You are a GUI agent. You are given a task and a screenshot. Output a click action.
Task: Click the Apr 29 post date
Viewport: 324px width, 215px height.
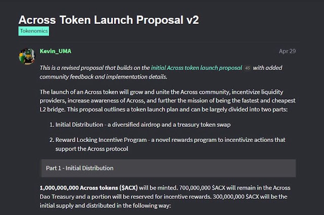[287, 51]
